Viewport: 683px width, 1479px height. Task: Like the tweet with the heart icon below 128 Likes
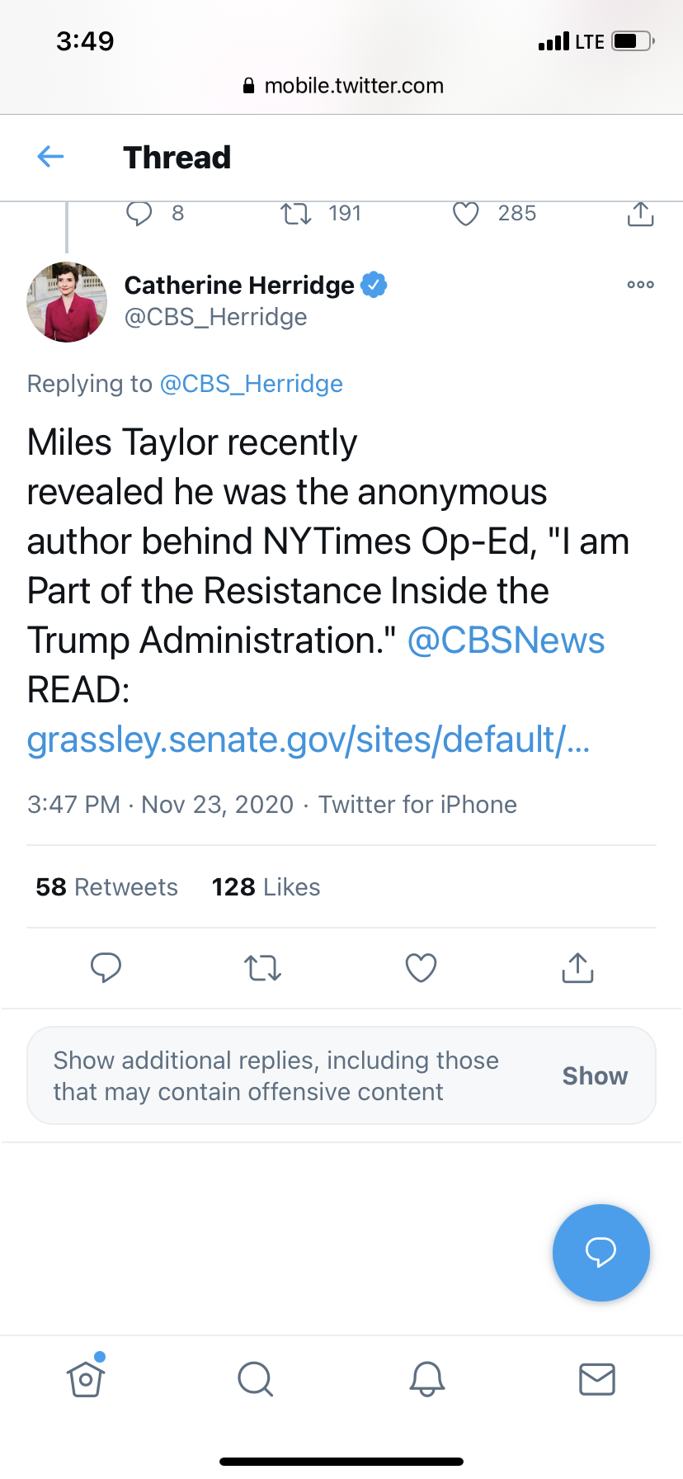click(x=421, y=967)
